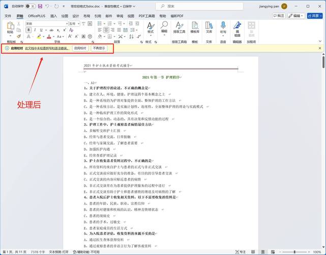
Task: Increase font size with grow font
Action: 70,37
